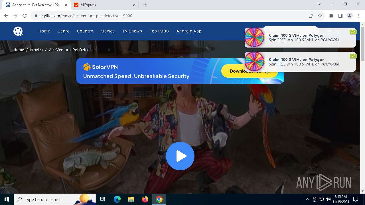This screenshot has width=365, height=205.
Task: Toggle Chrome side panel
Action: click(340, 16)
